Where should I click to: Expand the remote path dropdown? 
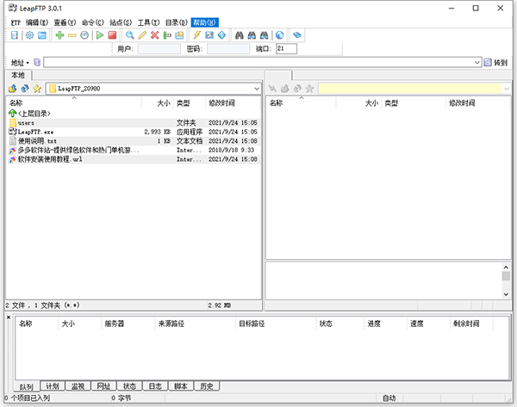(x=507, y=89)
